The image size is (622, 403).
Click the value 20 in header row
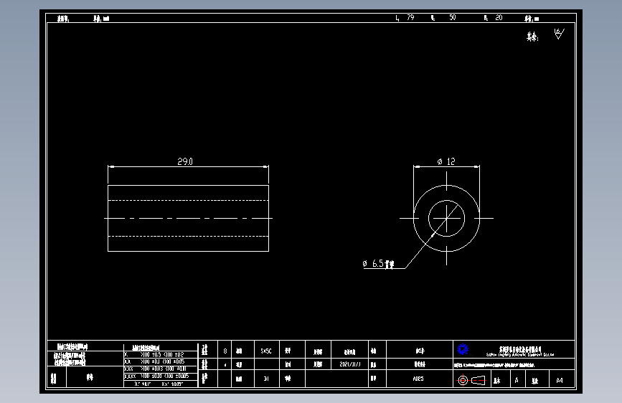(499, 17)
